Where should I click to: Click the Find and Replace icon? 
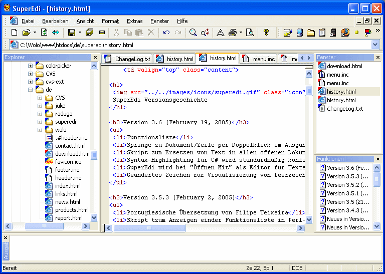point(205,33)
